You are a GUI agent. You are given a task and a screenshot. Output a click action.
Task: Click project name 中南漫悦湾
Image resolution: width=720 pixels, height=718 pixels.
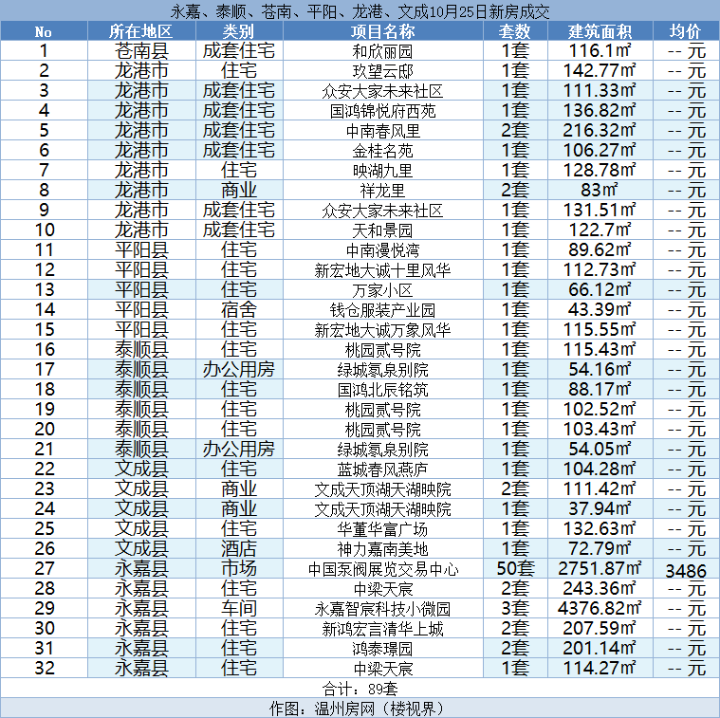[382, 250]
